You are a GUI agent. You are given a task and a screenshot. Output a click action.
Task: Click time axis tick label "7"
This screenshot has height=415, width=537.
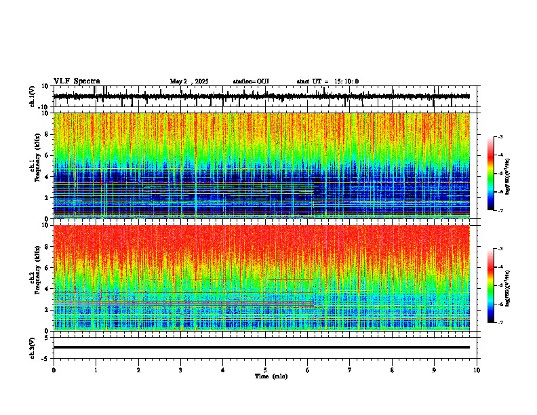click(x=350, y=370)
